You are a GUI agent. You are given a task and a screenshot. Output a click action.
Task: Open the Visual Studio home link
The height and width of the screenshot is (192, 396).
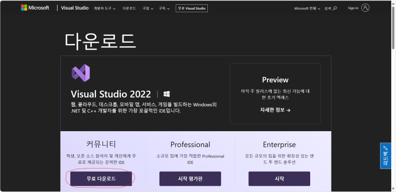tap(75, 8)
